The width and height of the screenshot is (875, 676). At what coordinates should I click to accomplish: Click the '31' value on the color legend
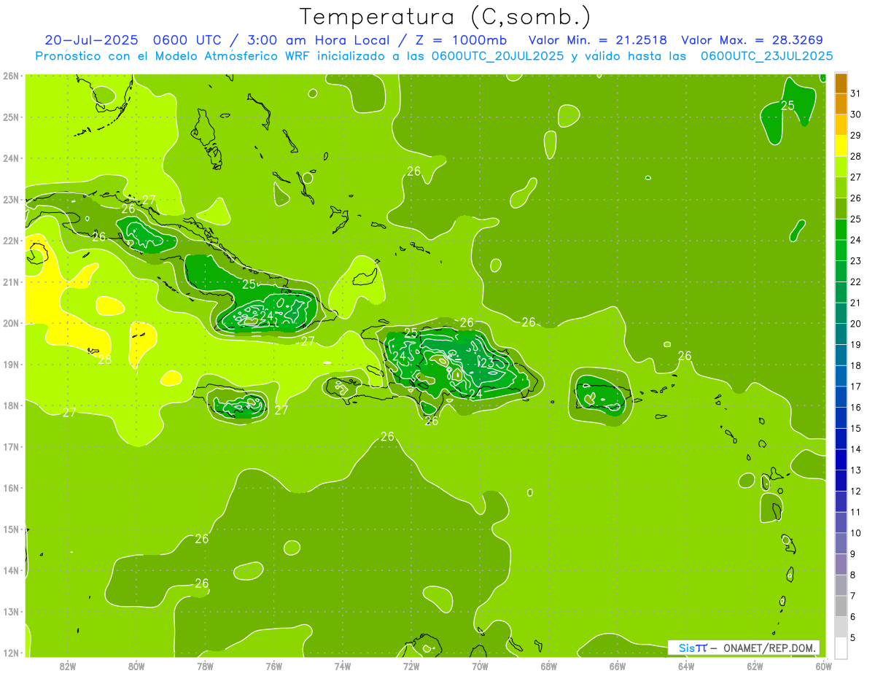(x=855, y=93)
